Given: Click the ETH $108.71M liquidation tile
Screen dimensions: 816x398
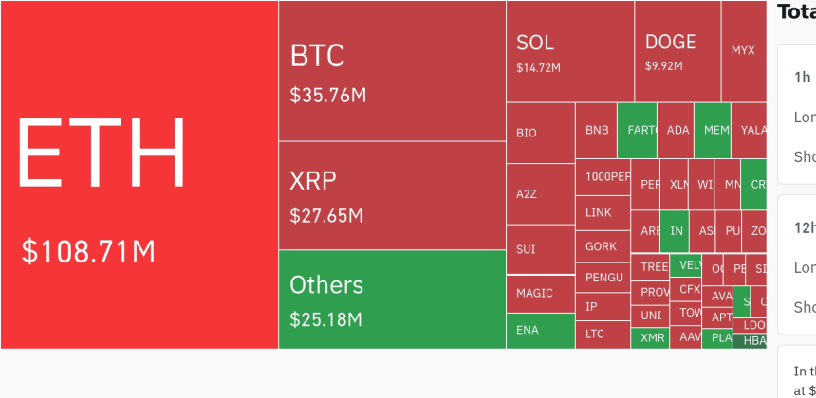Looking at the screenshot, I should point(139,174).
